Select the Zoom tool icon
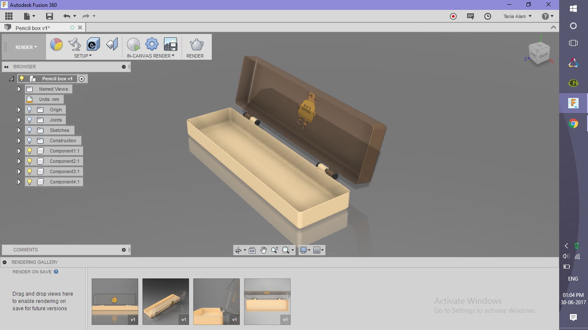The image size is (588, 330). (275, 250)
